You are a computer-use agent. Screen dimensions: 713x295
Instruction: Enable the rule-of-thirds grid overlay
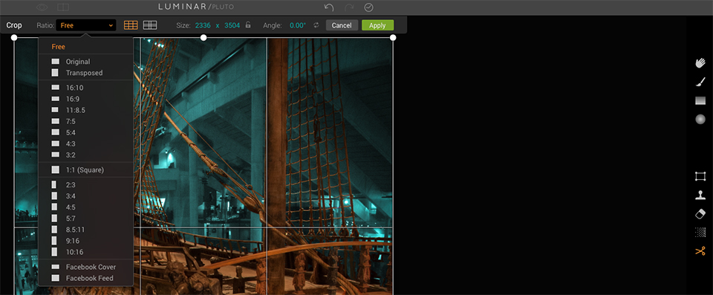point(131,25)
